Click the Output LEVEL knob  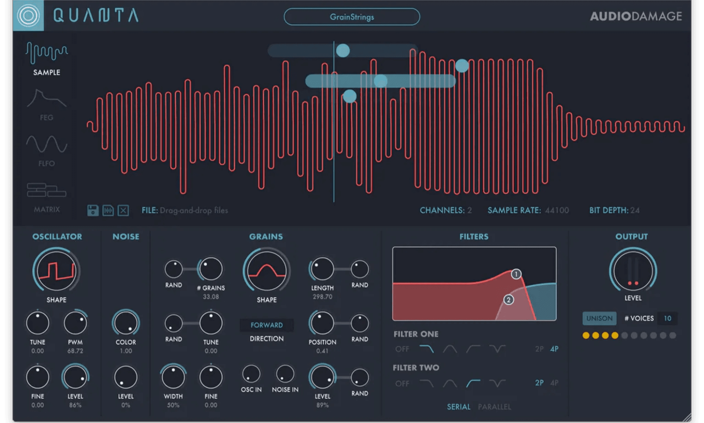coord(633,271)
